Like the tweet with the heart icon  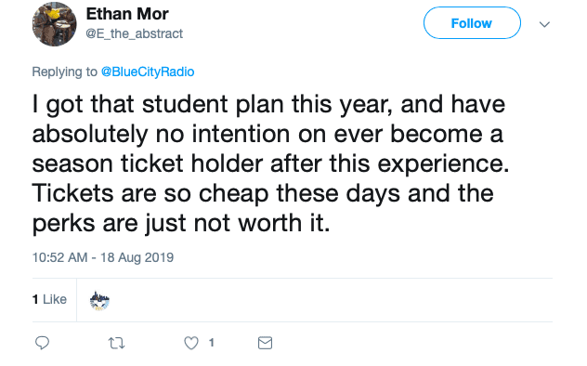click(191, 343)
